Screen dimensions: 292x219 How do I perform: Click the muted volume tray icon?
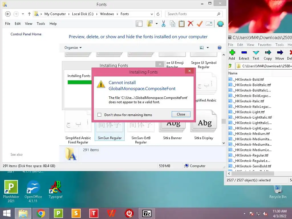point(265,214)
